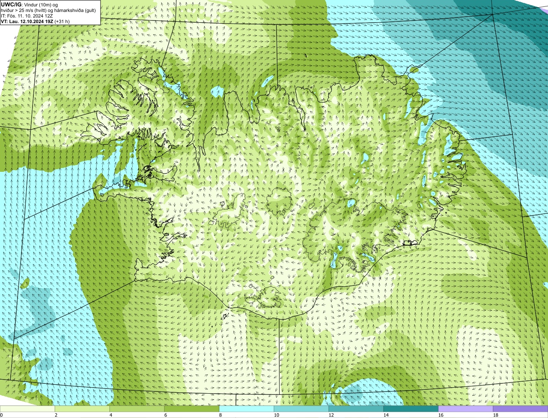Click the 16–18 m/s light purple legend swatch
This screenshot has height=418, width=548.
(466, 409)
